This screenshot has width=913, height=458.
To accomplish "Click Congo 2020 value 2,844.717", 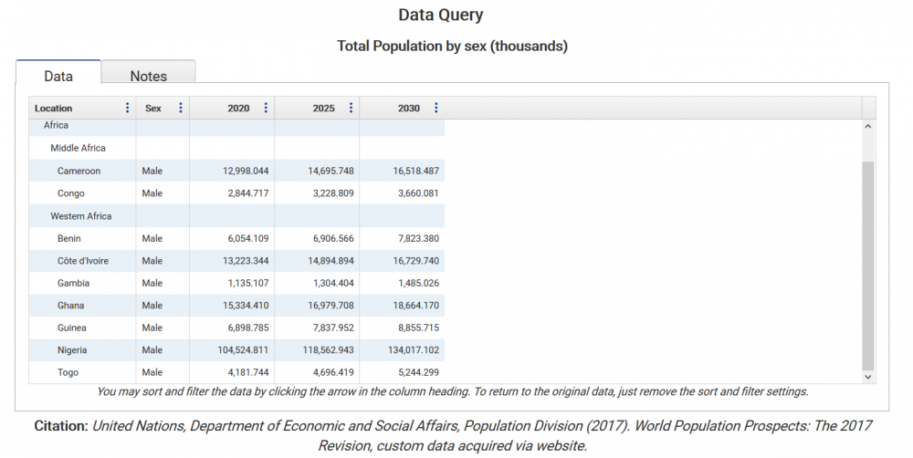I will tap(248, 193).
